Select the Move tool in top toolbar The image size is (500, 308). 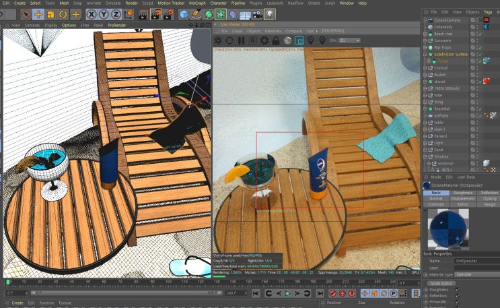click(x=38, y=13)
